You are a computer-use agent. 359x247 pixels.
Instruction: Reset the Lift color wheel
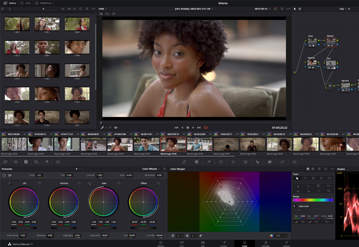tap(39, 183)
